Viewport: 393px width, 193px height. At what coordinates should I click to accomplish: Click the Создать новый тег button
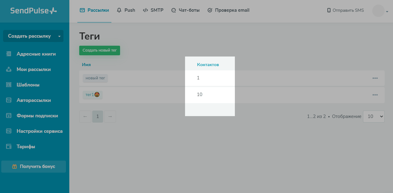point(99,50)
